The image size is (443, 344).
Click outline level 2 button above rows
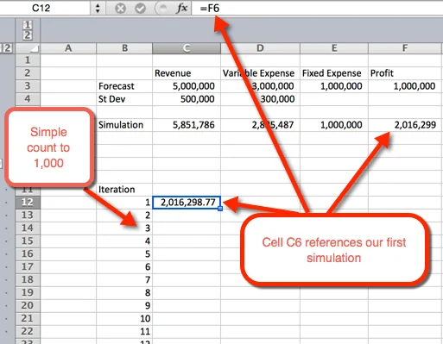point(28,35)
